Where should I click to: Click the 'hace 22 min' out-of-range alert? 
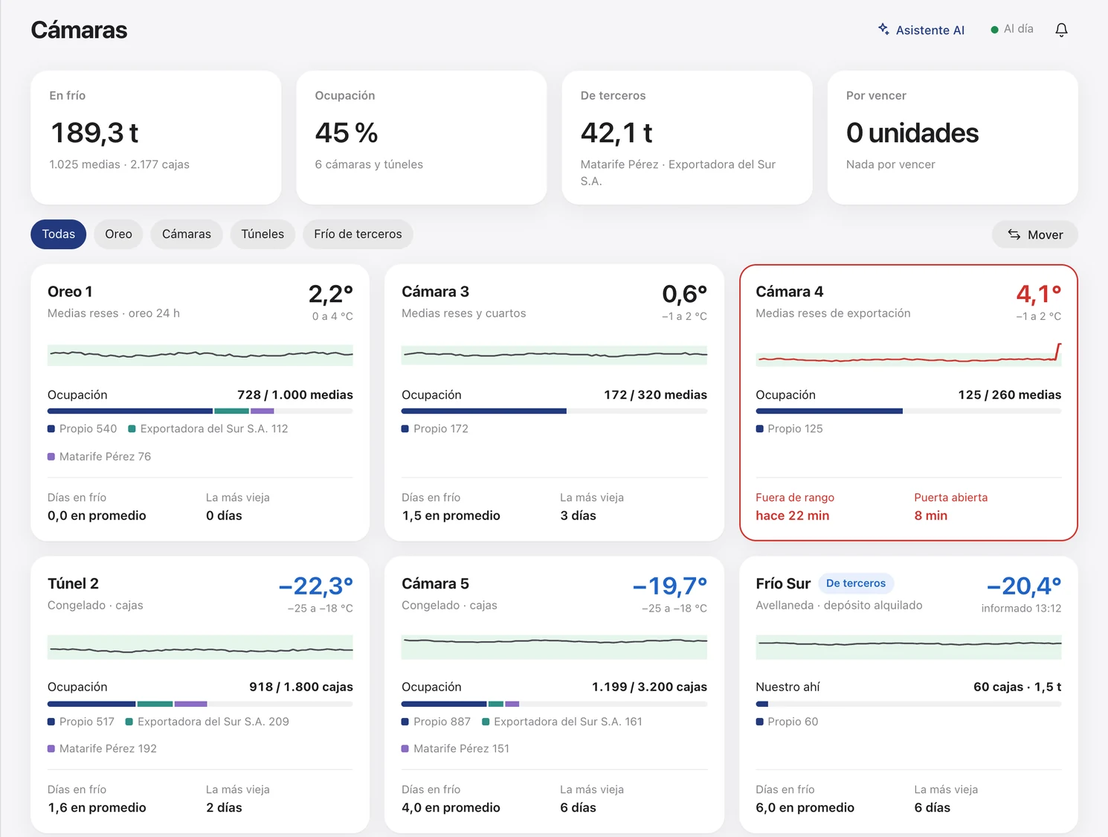point(793,516)
